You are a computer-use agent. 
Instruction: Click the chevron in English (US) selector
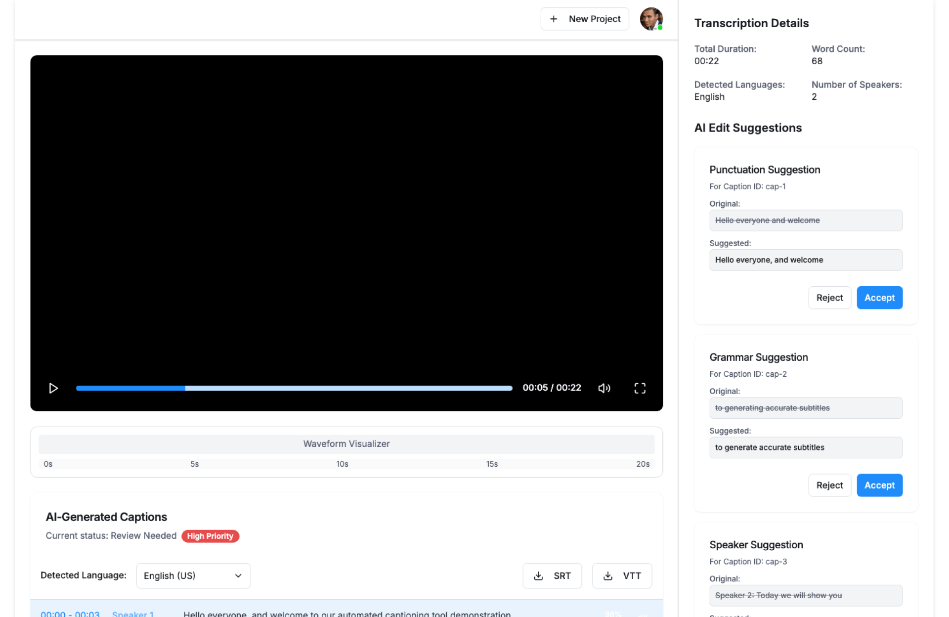(238, 575)
